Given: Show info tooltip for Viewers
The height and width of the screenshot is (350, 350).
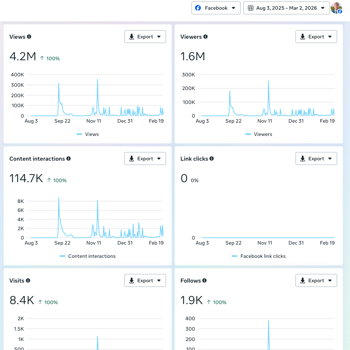Looking at the screenshot, I should tap(205, 37).
